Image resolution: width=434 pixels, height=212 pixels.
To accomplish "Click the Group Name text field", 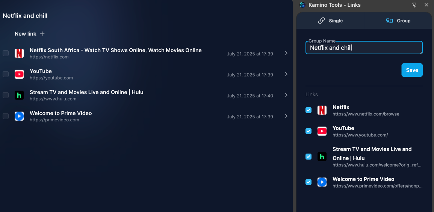I will (364, 48).
